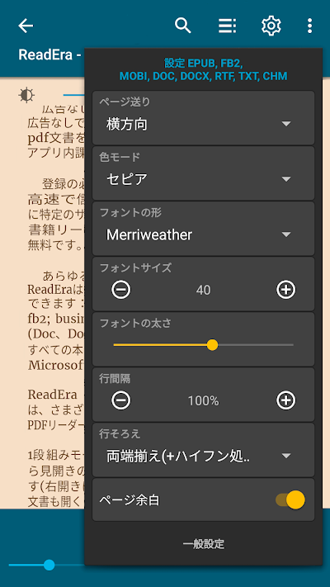Click the 設定 EPUB, FB2 header text

tap(204, 69)
